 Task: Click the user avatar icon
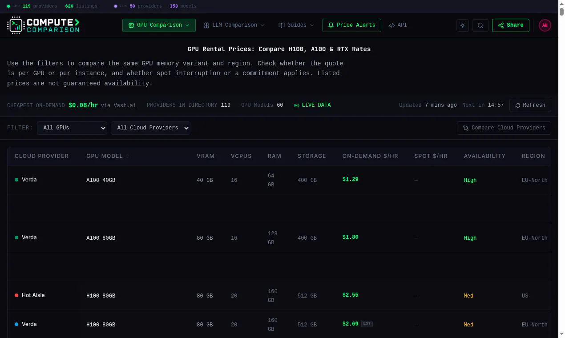click(x=545, y=25)
